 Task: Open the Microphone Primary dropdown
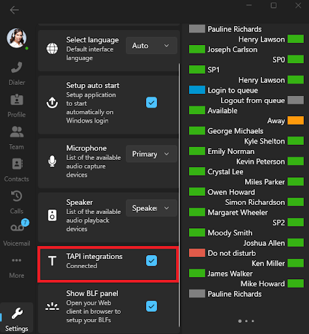coord(151,154)
